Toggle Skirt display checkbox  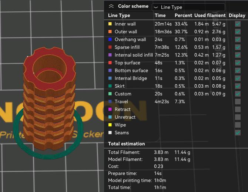point(238,86)
